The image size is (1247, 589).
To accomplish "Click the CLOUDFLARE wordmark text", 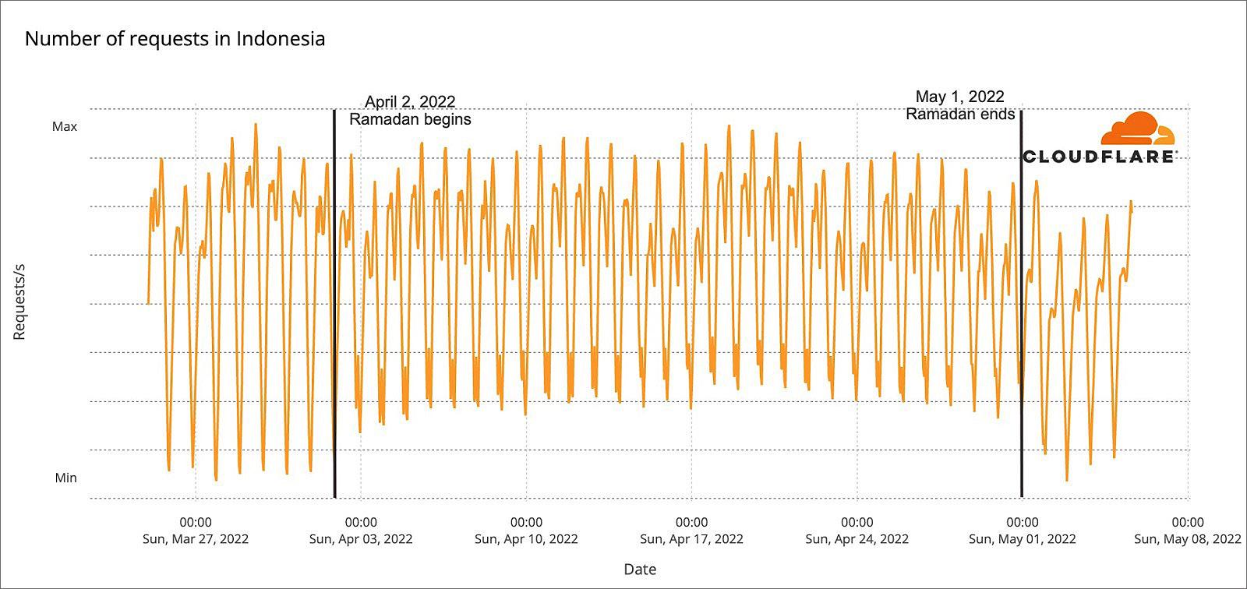I will coord(1099,157).
